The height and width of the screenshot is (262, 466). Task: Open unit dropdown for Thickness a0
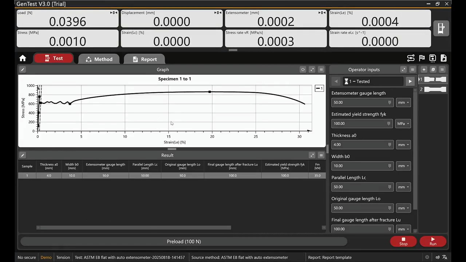(x=403, y=145)
